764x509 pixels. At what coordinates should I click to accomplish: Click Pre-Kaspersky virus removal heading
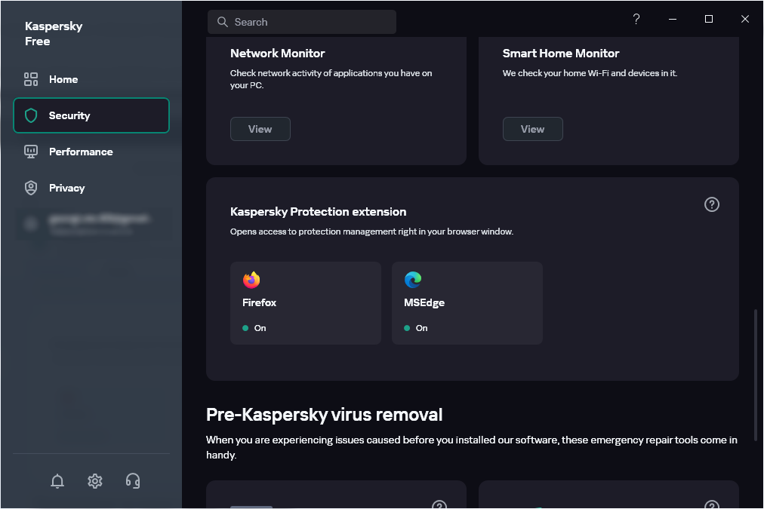[x=324, y=415]
